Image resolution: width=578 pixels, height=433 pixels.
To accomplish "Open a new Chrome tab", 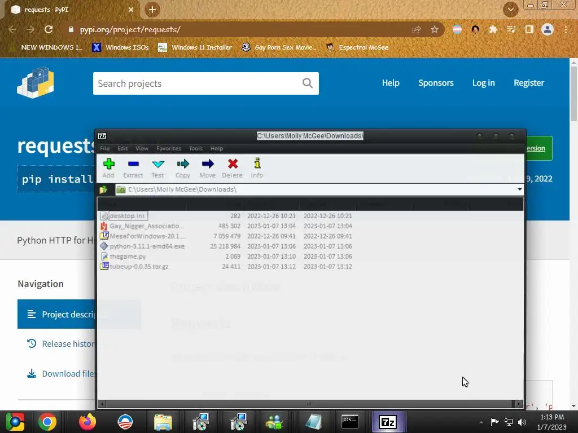I will click(152, 10).
